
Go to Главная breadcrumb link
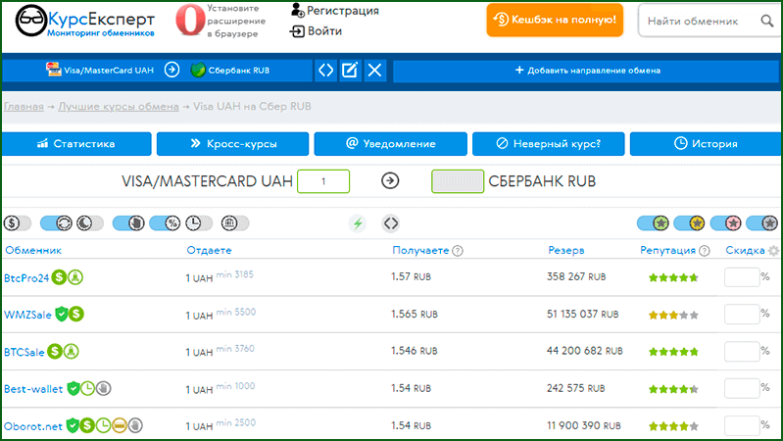click(x=24, y=107)
